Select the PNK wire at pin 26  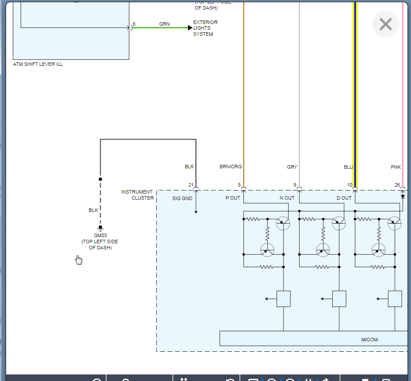(x=403, y=109)
